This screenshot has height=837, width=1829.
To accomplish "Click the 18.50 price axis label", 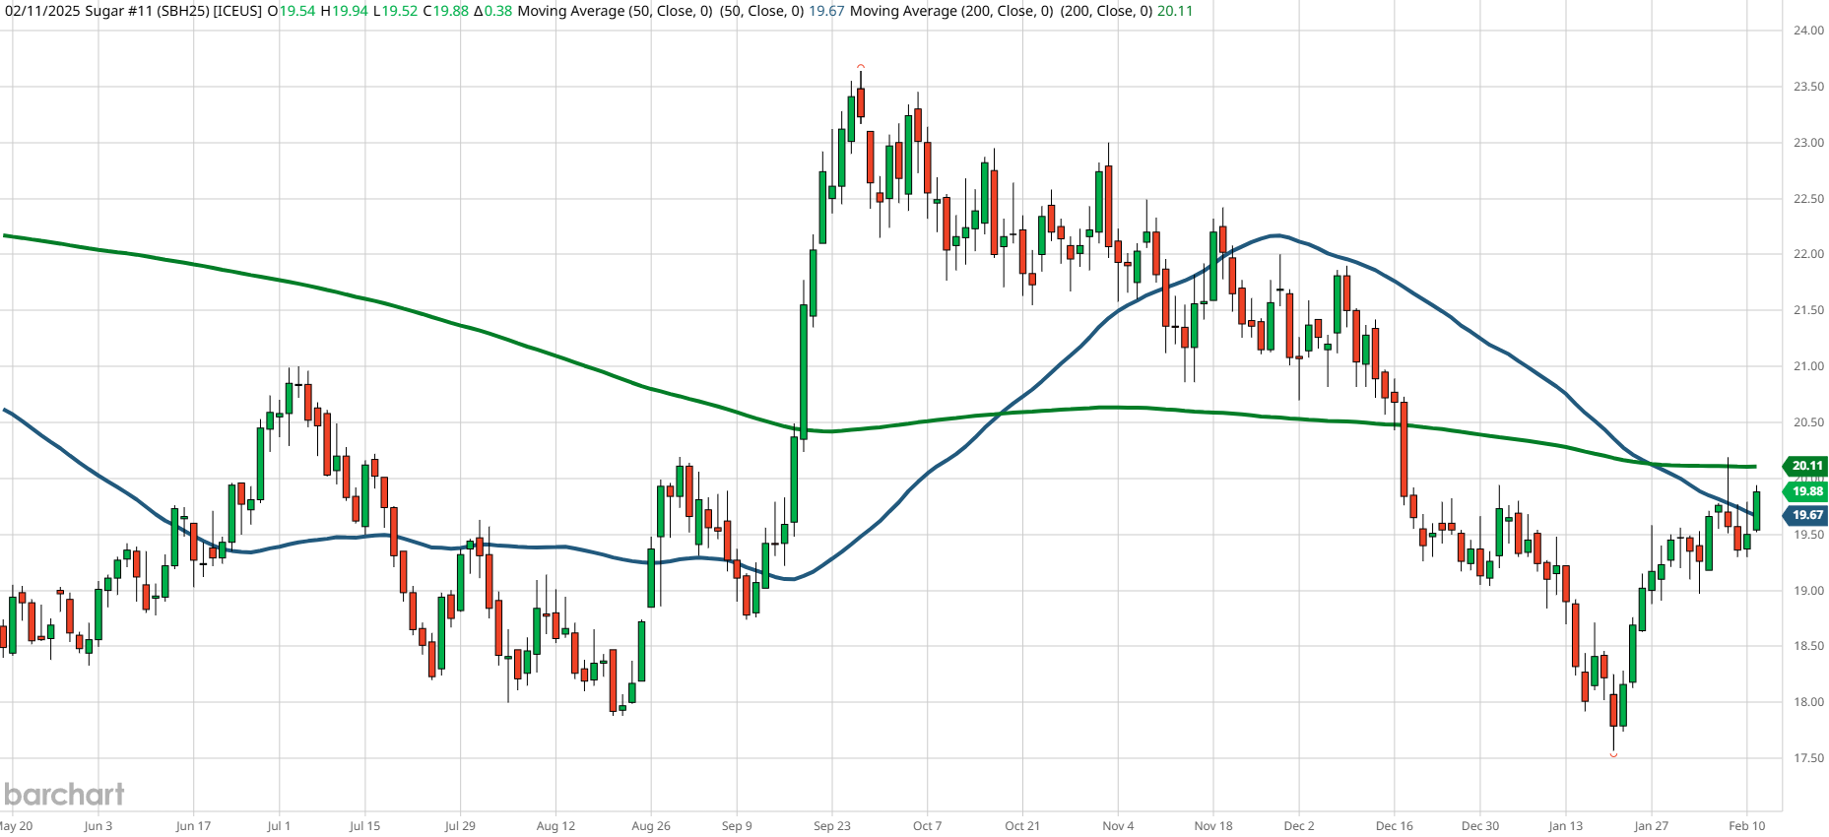I will point(1808,646).
